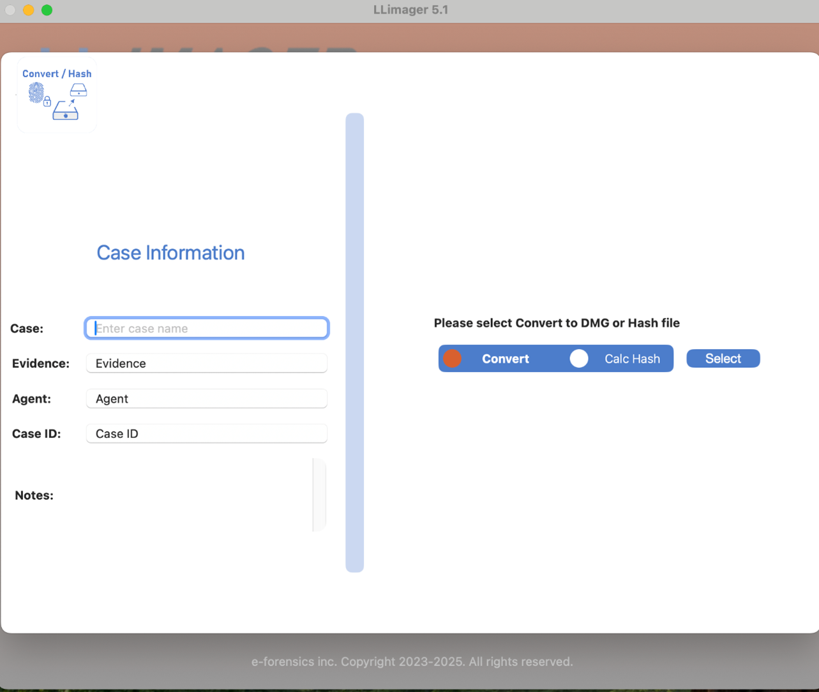Click the small drive icon in Convert / Hash card
This screenshot has width=819, height=692.
79,90
